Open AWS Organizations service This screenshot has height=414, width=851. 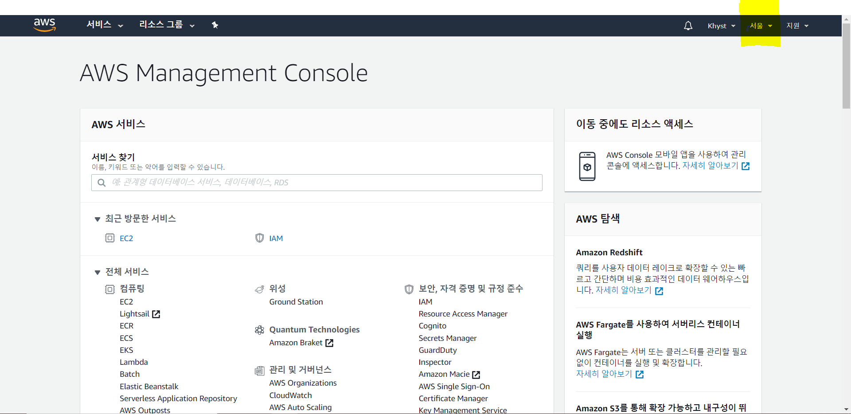click(x=303, y=383)
